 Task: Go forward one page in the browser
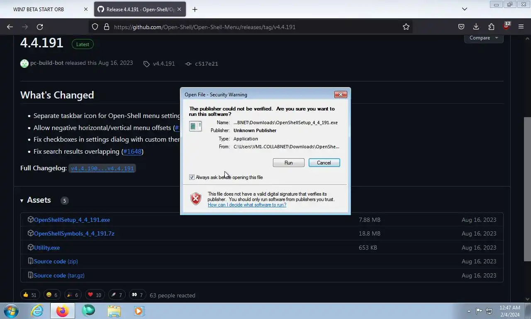(x=25, y=27)
